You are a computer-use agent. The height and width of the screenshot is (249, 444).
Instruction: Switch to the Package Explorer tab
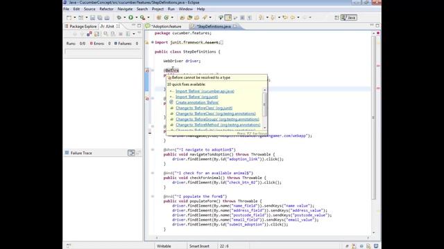point(80,26)
